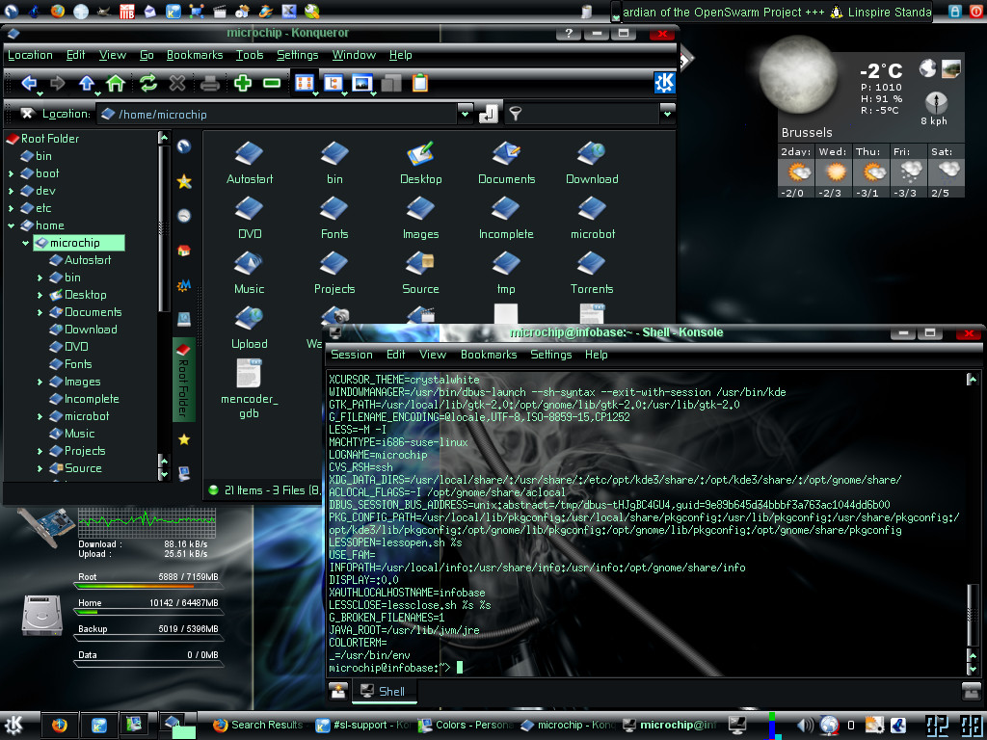Select the Shell tab in Konsole
Viewport: 987px width, 740px height.
(x=384, y=692)
